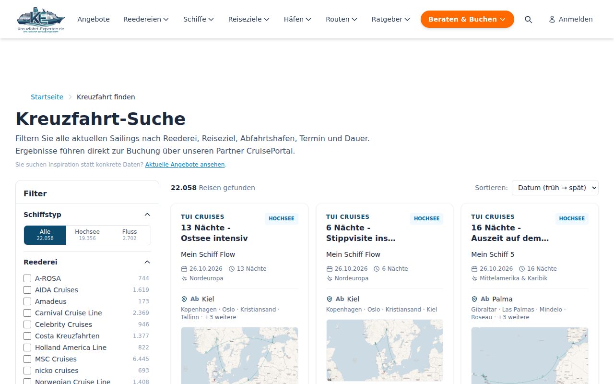Click '+3 weitere' under Ab Kiel ports
Image resolution: width=614 pixels, height=384 pixels.
(220, 317)
